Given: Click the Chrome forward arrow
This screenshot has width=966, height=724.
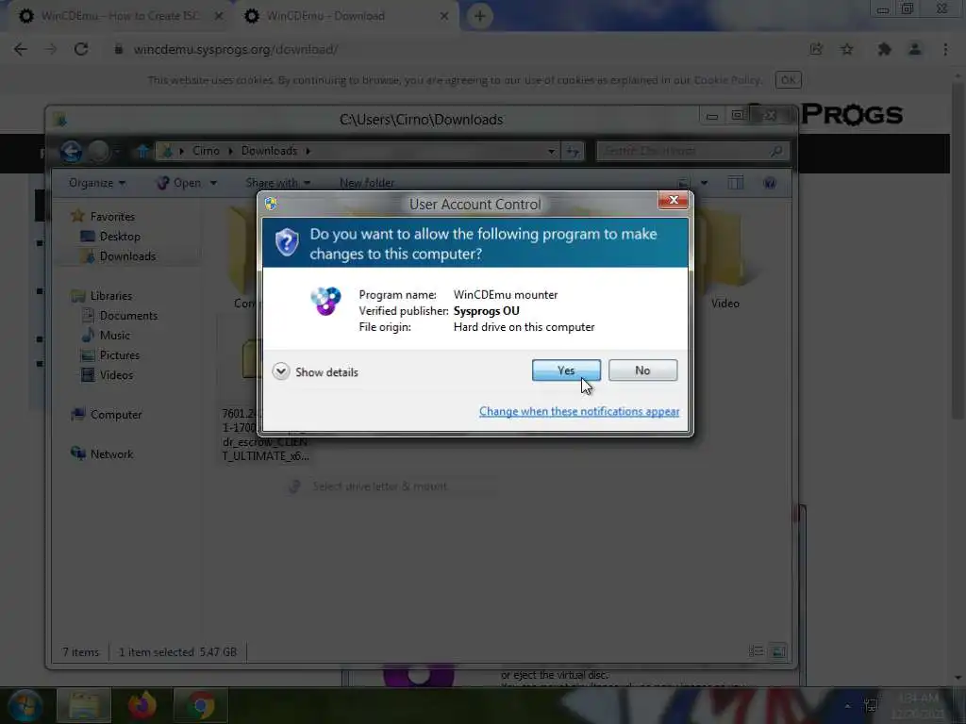Looking at the screenshot, I should coord(51,49).
